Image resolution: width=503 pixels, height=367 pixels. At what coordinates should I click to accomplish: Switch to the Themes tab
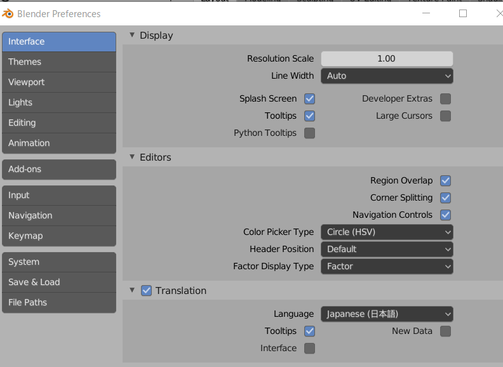point(59,62)
